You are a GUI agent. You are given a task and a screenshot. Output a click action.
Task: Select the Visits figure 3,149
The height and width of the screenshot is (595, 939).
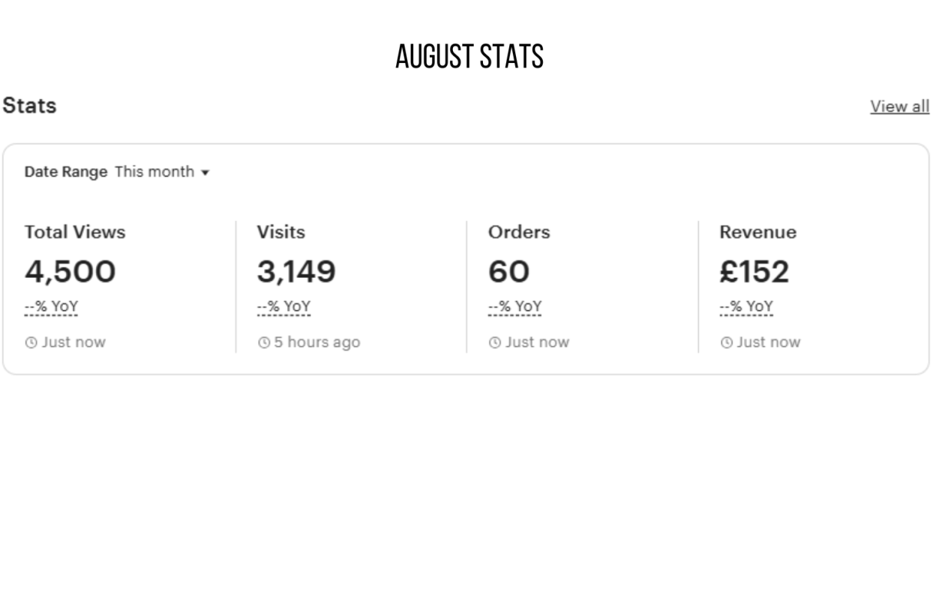click(x=296, y=271)
